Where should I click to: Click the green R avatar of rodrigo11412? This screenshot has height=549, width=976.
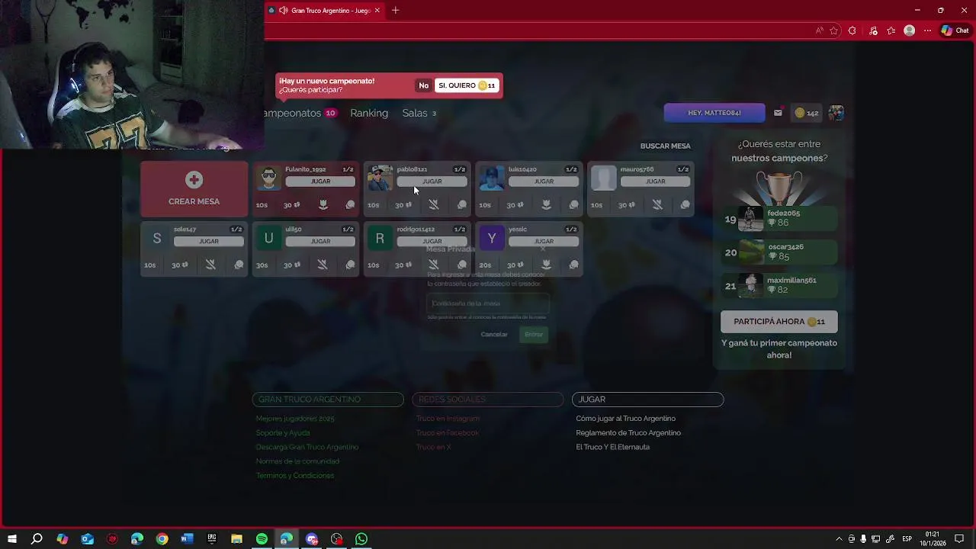point(380,239)
